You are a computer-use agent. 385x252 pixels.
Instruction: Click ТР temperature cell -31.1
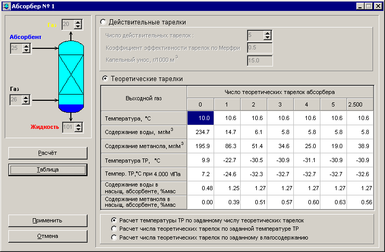(x=307, y=160)
